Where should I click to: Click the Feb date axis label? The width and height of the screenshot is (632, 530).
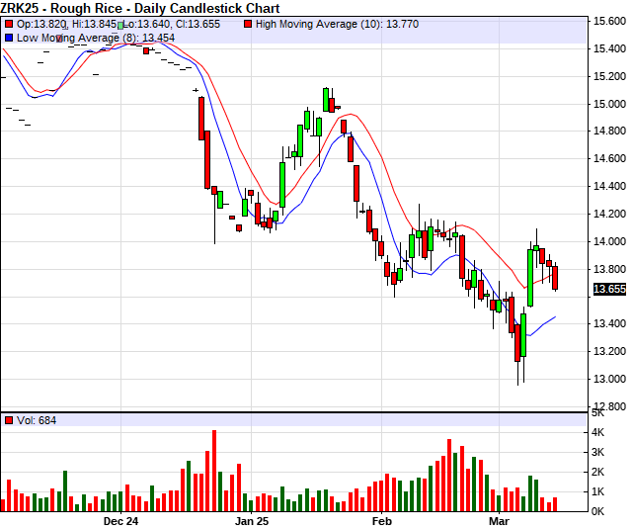[381, 519]
